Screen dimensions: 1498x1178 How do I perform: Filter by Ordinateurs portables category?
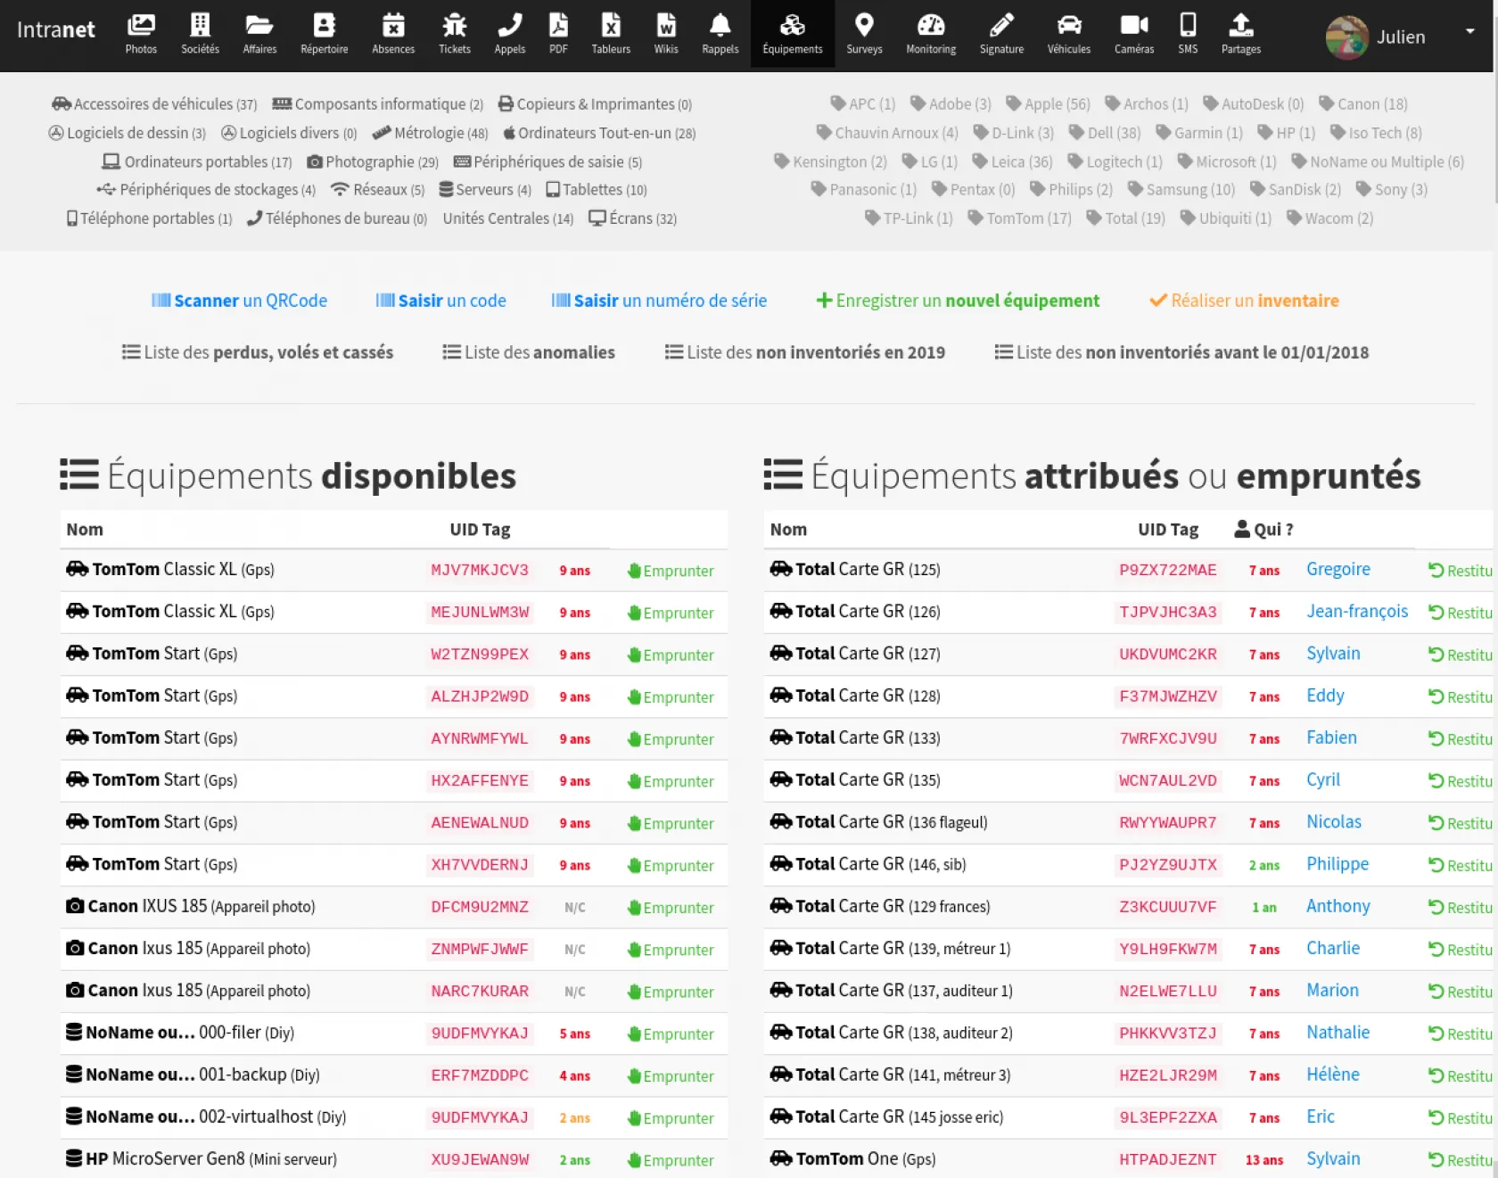[x=197, y=161]
